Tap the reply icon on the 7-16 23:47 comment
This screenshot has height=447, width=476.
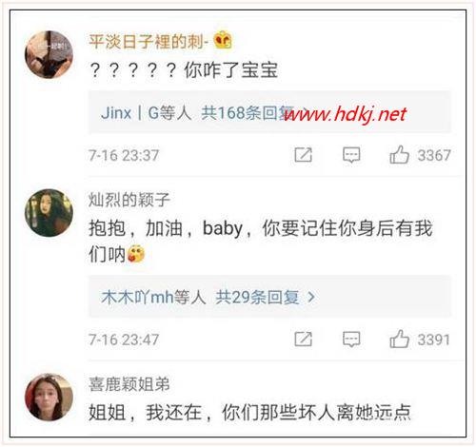click(351, 340)
